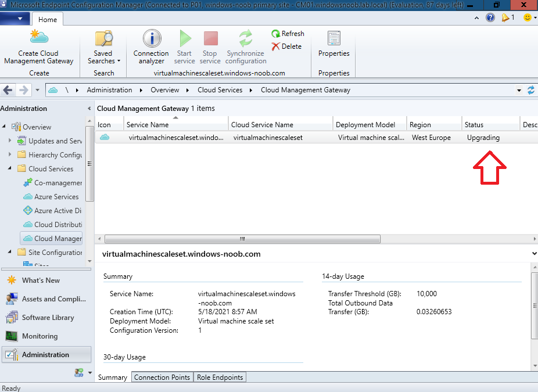Open navigation history dropdown arrow
Screen dimensions: 538x392
tap(37, 90)
